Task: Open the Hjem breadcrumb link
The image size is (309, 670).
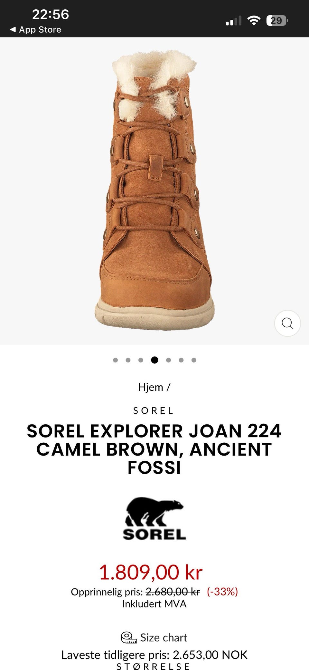Action: [151, 387]
